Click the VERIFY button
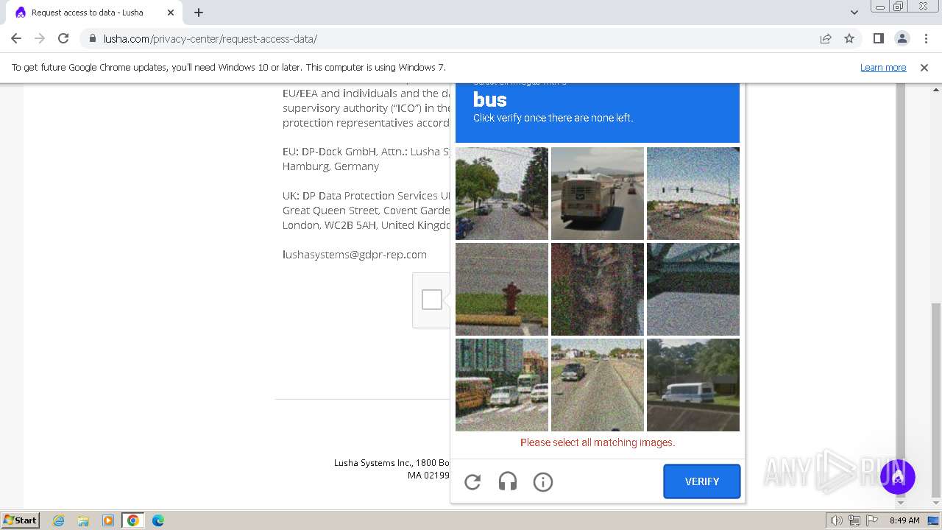Screen dimensions: 942x530 click(x=702, y=481)
